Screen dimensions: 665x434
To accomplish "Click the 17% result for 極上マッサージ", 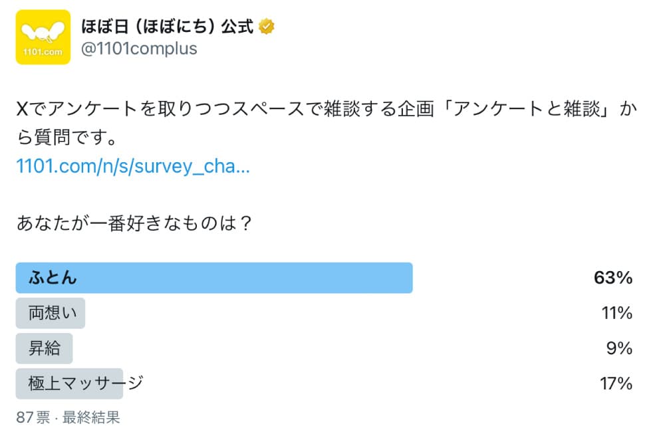I will (x=616, y=383).
